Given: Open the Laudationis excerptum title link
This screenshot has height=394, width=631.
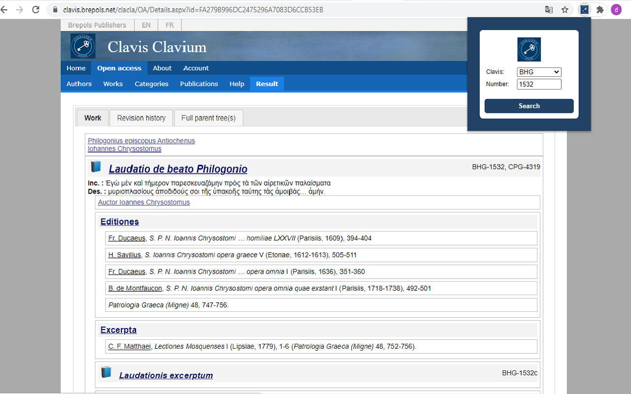Looking at the screenshot, I should [x=166, y=375].
